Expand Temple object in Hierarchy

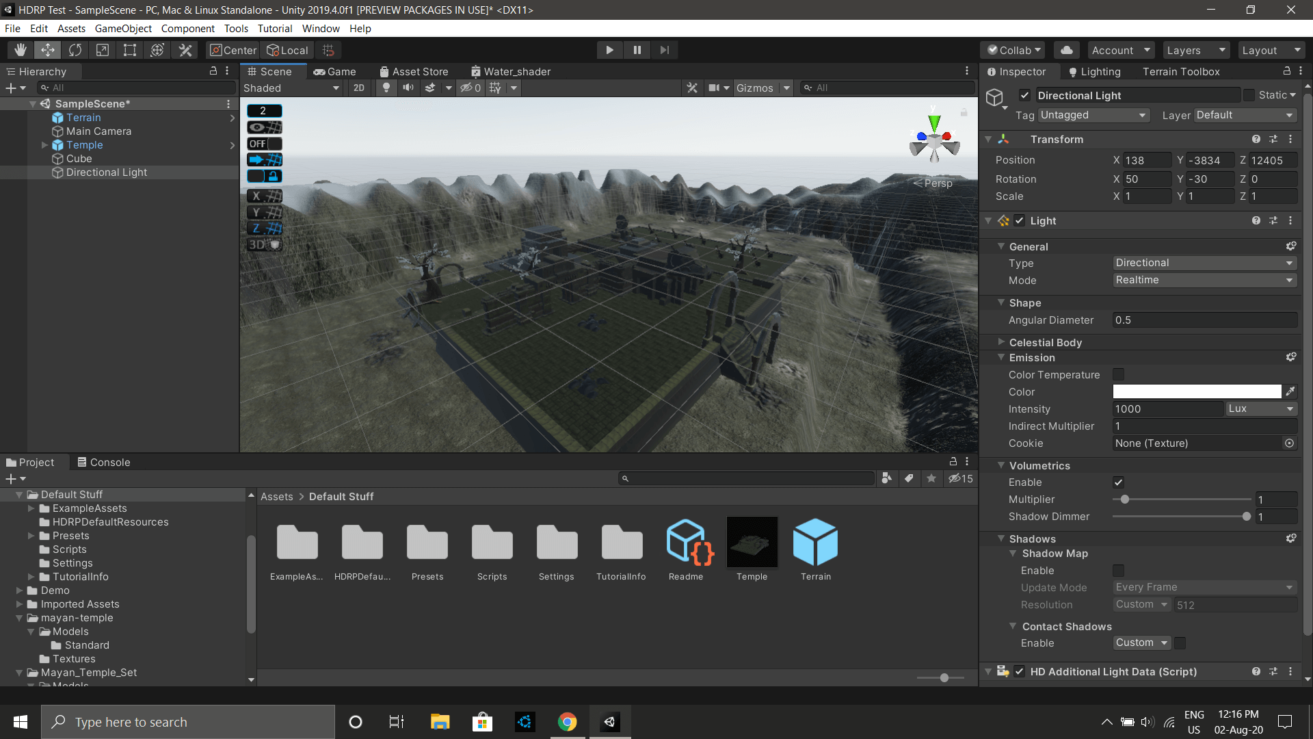click(44, 145)
